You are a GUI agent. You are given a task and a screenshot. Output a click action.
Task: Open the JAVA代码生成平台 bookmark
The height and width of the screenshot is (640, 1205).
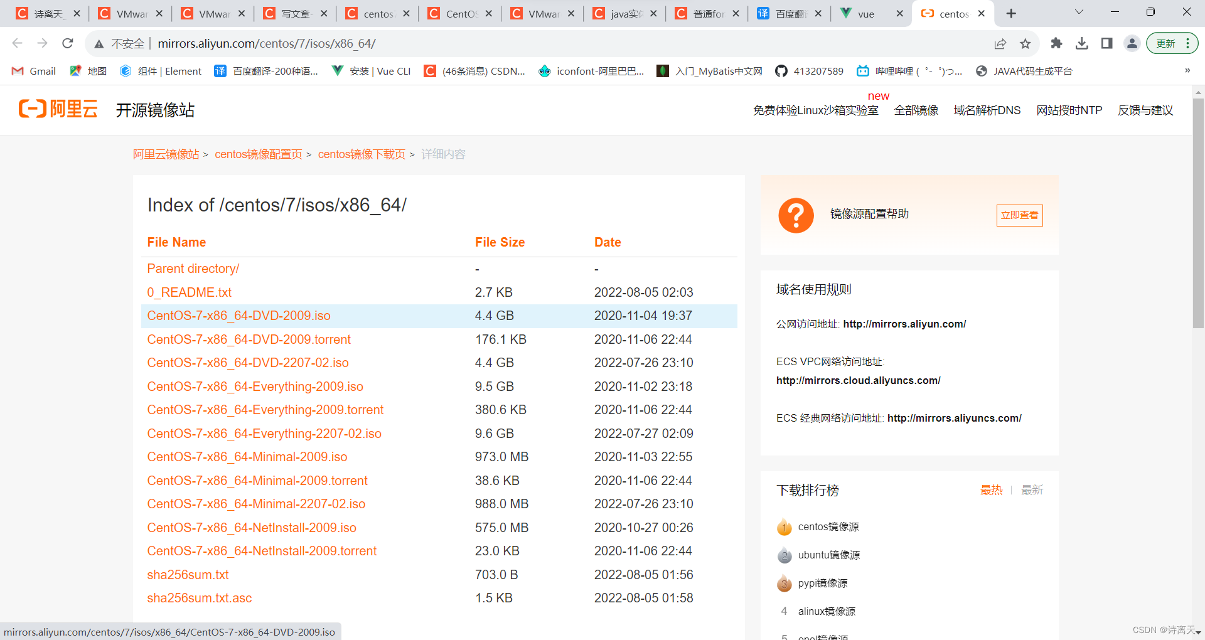tap(1024, 71)
